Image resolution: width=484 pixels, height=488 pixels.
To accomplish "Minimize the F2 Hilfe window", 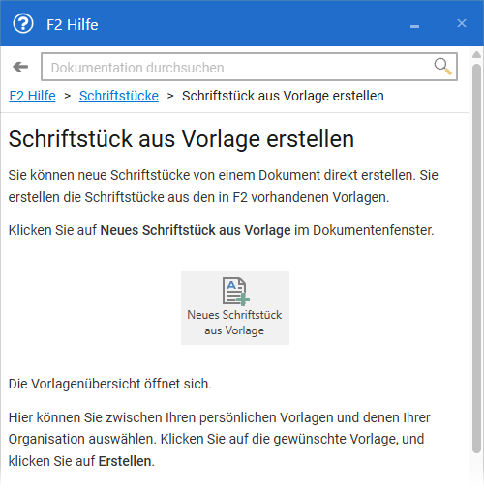I will [414, 26].
